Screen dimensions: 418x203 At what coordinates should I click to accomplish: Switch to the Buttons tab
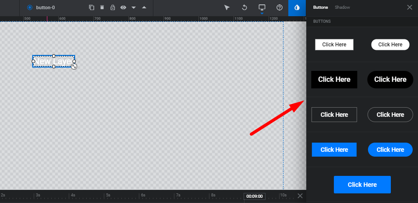click(320, 7)
